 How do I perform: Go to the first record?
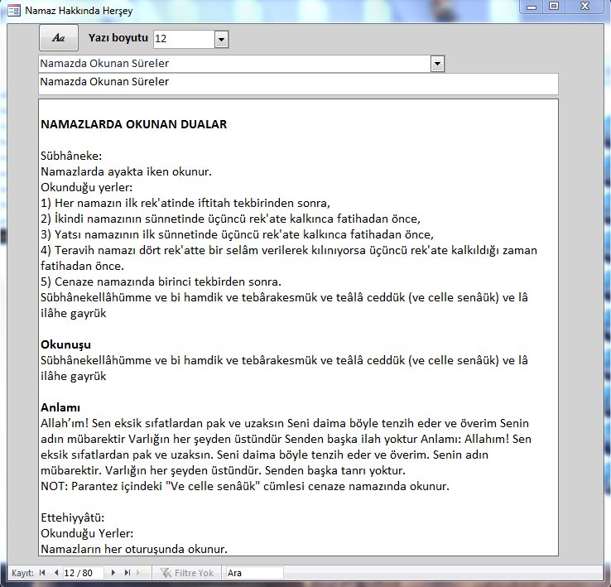coord(42,573)
